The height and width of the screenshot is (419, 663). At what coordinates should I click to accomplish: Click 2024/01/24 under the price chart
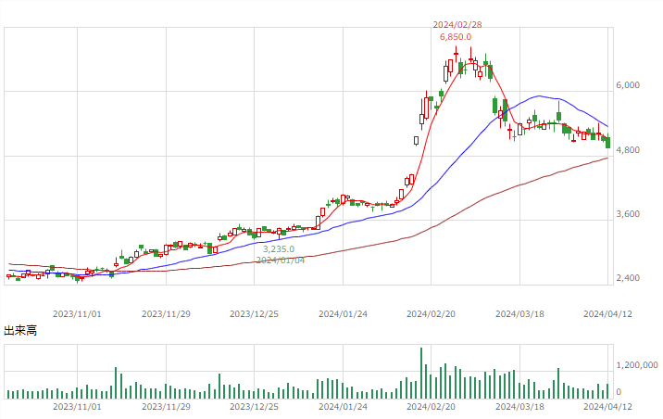pyautogui.click(x=343, y=314)
